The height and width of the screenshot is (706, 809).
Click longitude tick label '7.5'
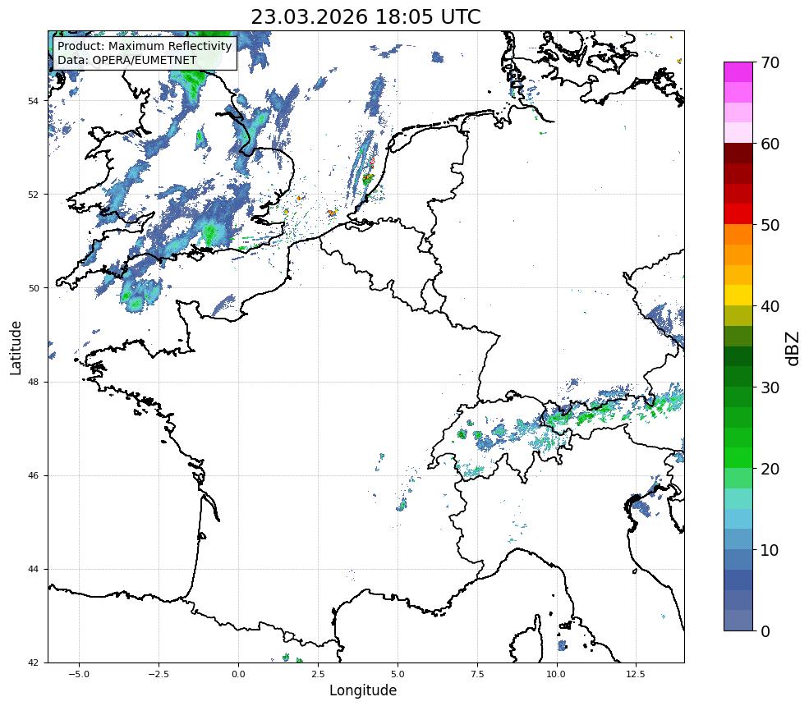(x=477, y=674)
